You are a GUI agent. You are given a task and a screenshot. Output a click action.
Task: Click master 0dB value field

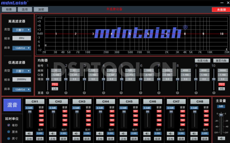tap(221, 106)
